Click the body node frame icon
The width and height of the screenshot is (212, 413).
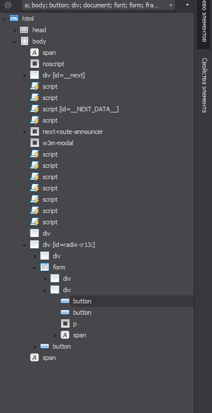[x=24, y=41]
